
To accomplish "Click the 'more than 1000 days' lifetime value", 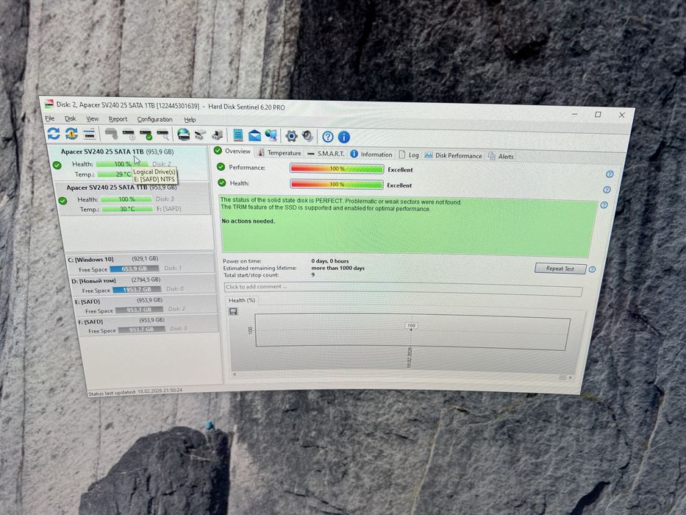I will [x=337, y=268].
